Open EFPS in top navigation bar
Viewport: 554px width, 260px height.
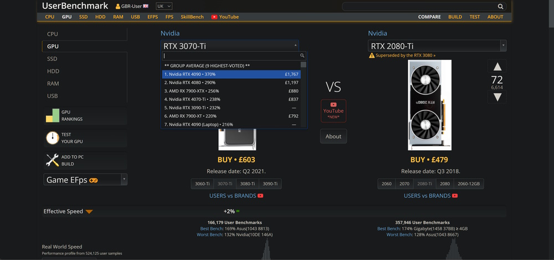(x=153, y=17)
